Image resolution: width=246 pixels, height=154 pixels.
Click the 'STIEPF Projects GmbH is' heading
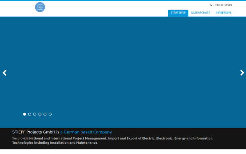click(x=36, y=132)
